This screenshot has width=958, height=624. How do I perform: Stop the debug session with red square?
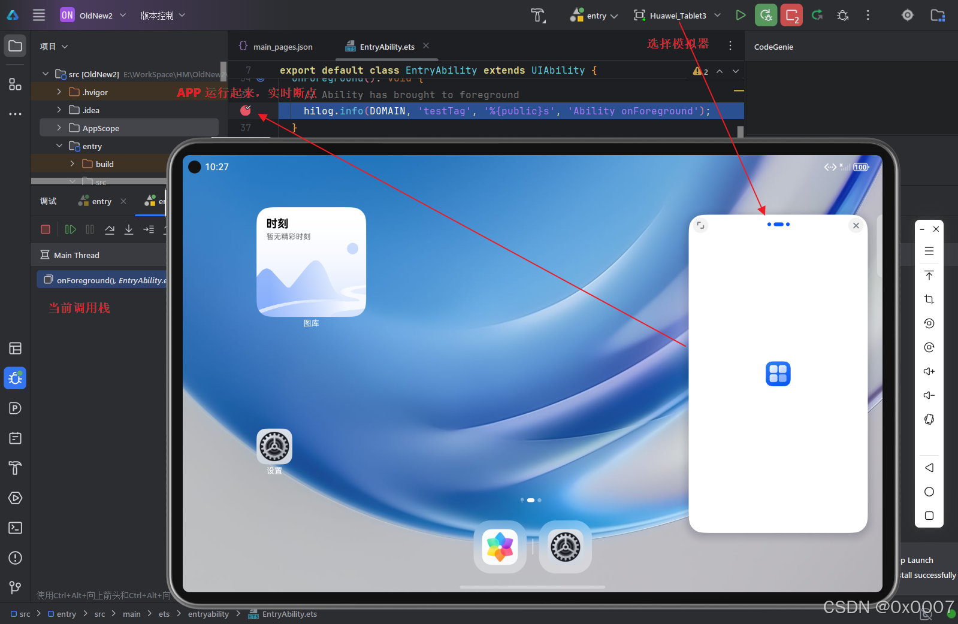click(46, 229)
